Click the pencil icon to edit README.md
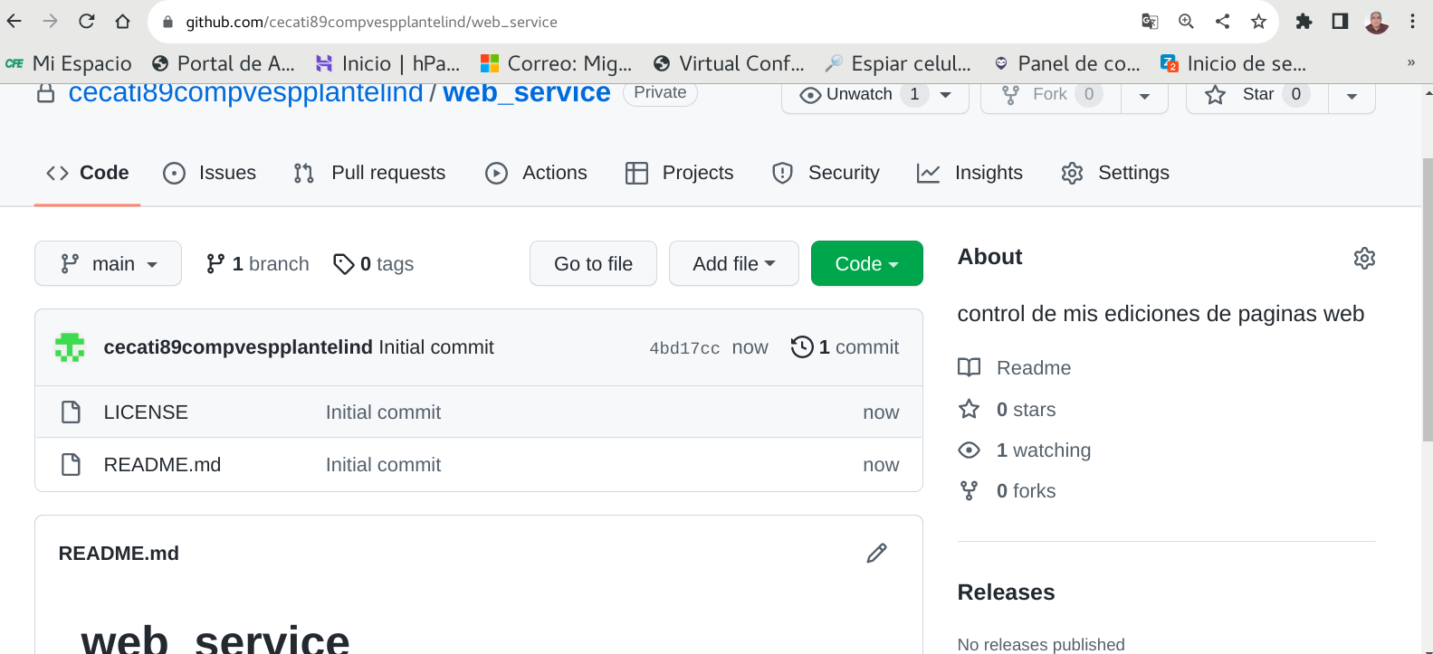This screenshot has height=654, width=1433. point(876,553)
